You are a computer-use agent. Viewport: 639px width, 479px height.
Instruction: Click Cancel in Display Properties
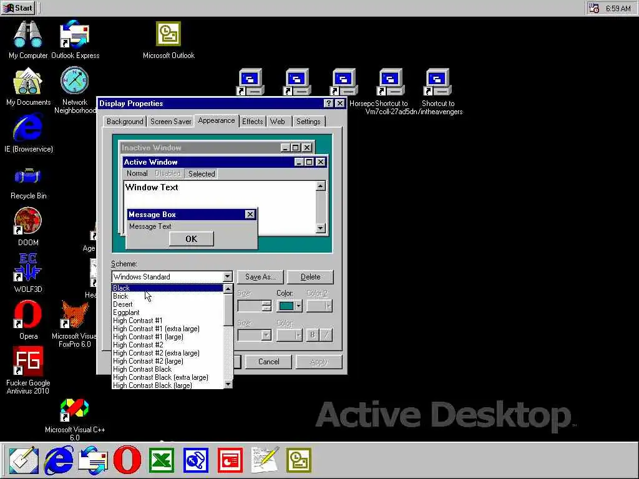268,362
